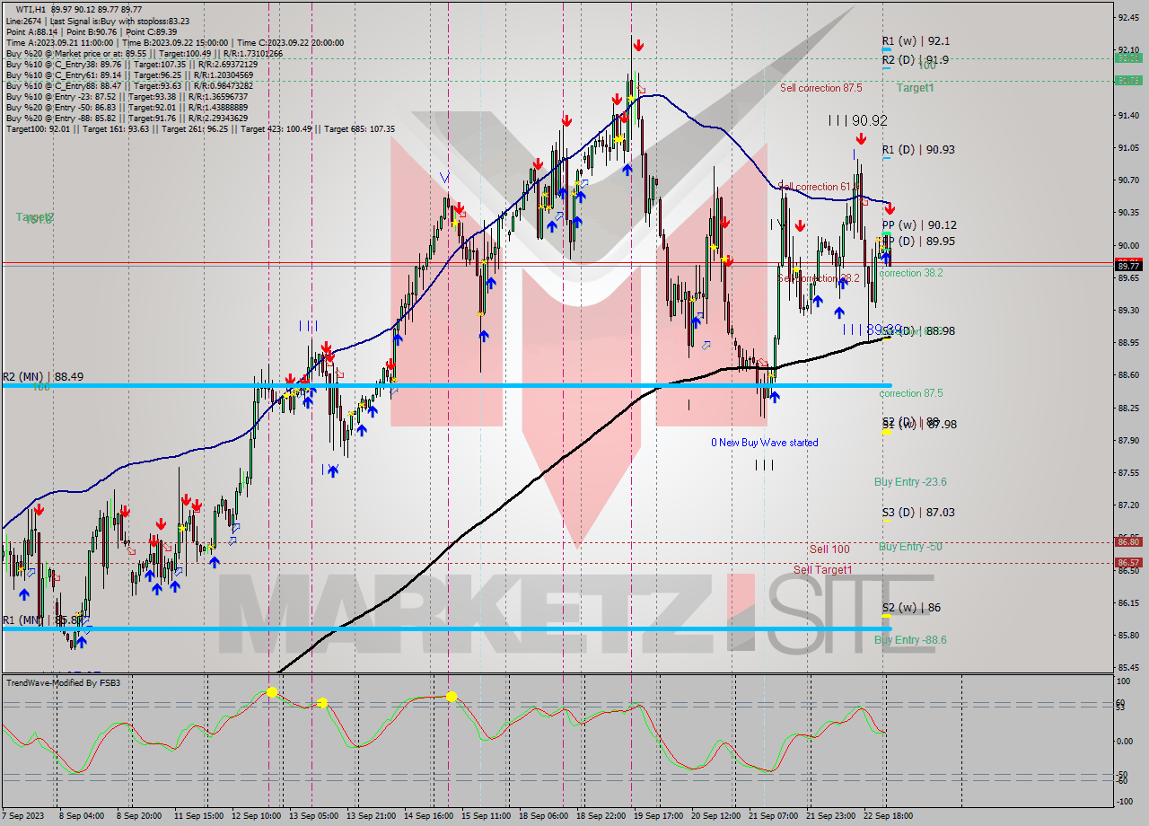Select the '| | | 90.92' wave label
1149x826 pixels.
coord(857,119)
